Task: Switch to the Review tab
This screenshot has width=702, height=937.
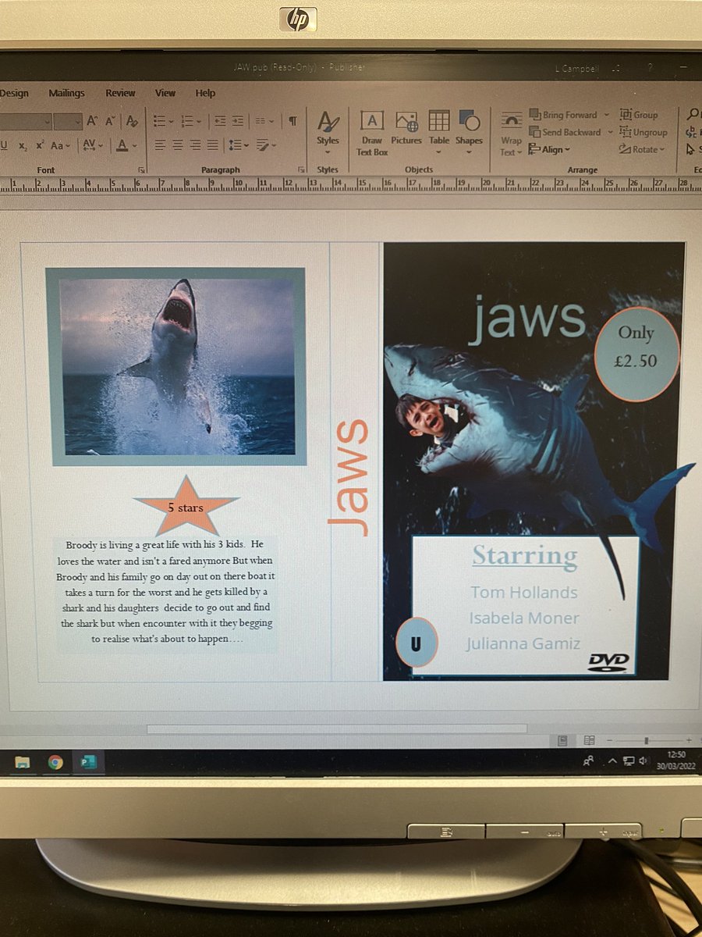Action: [120, 93]
